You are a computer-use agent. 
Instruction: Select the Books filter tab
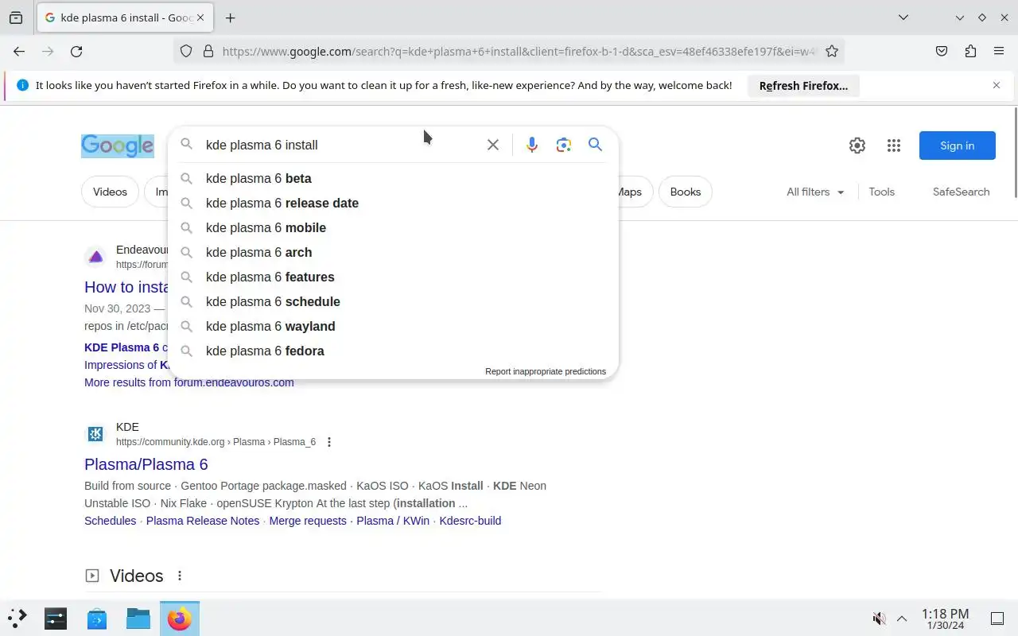coord(685,192)
